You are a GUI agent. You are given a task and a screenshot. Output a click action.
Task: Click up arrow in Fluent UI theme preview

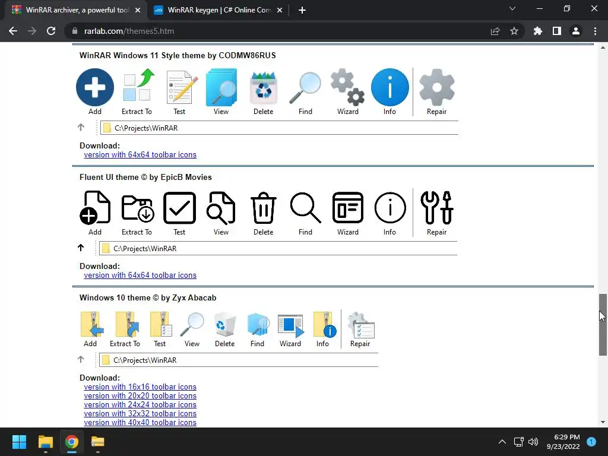[x=81, y=248]
